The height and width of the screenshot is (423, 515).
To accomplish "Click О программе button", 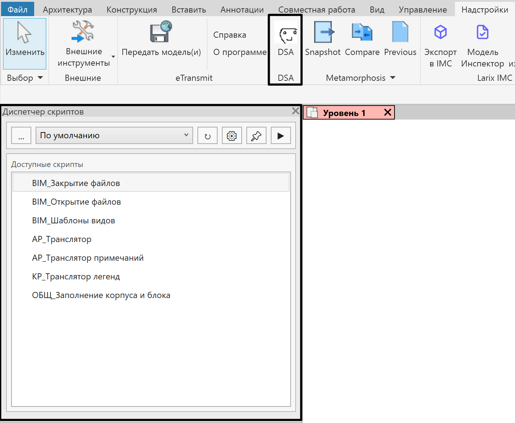I will pos(240,52).
